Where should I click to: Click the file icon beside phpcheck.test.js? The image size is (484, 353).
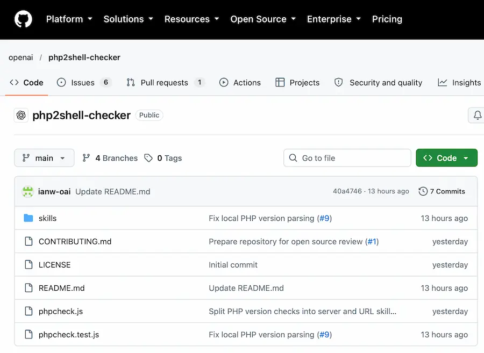pyautogui.click(x=29, y=334)
